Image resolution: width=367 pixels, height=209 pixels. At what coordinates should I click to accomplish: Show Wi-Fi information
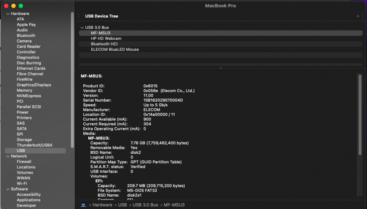(22, 184)
